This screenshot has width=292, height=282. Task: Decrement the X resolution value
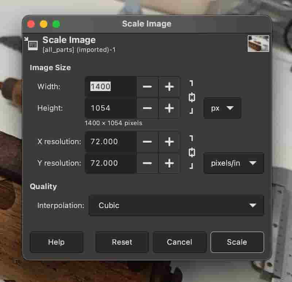click(x=147, y=142)
